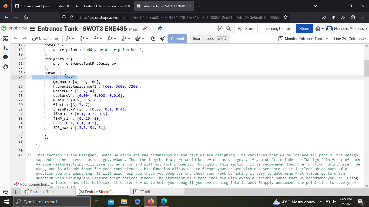Open the App Store
The width and height of the screenshot is (369, 207).
click(x=246, y=28)
